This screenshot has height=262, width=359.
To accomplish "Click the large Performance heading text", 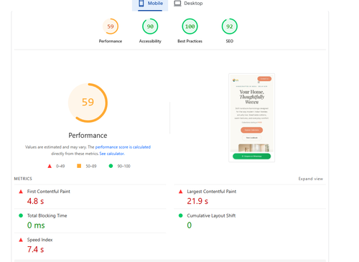I will tap(88, 136).
